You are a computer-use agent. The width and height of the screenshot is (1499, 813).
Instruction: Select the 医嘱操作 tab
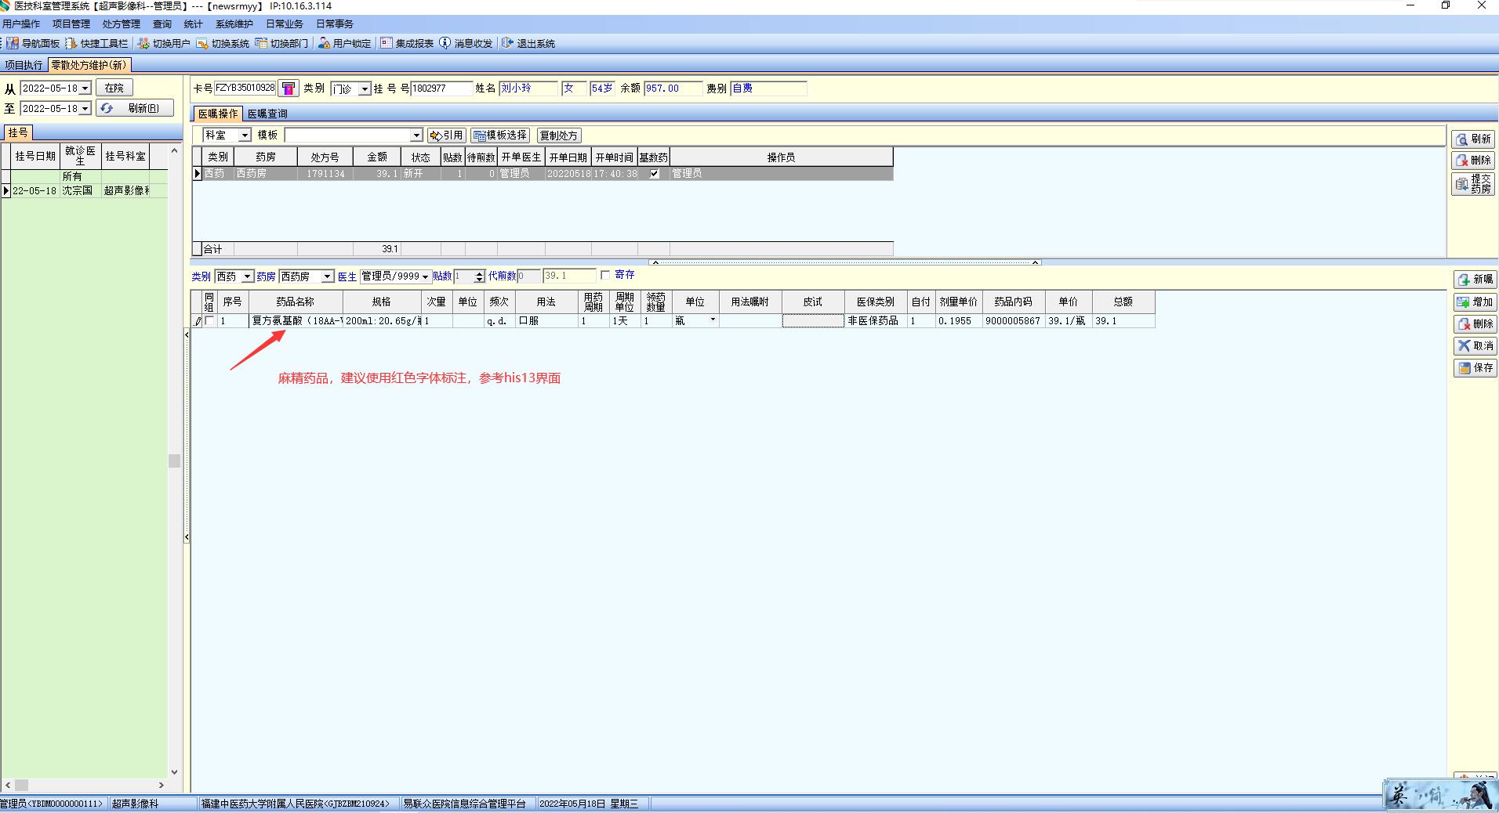(218, 114)
